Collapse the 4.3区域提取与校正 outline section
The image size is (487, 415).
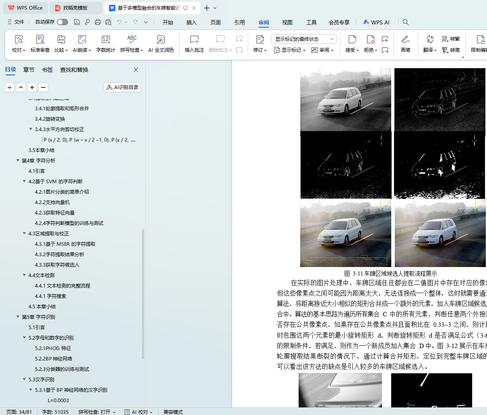pos(24,233)
